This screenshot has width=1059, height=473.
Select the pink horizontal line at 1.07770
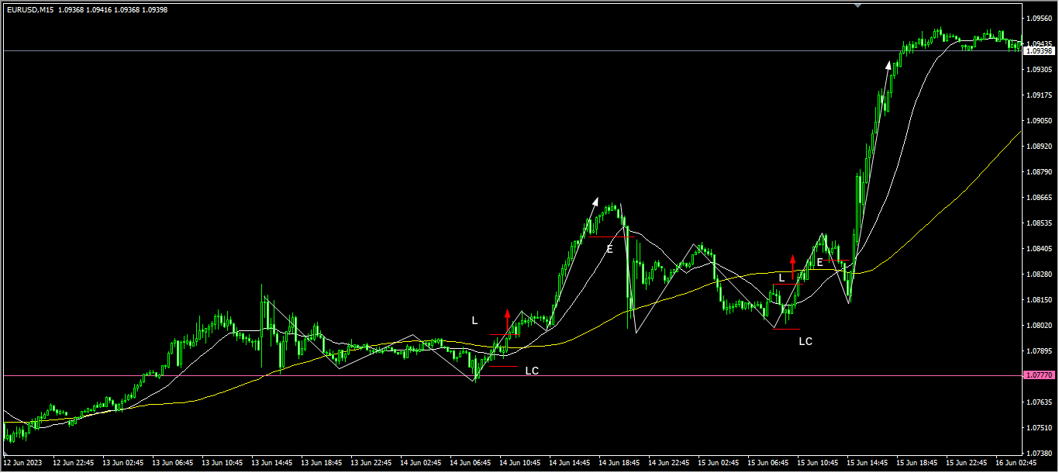tap(310, 375)
